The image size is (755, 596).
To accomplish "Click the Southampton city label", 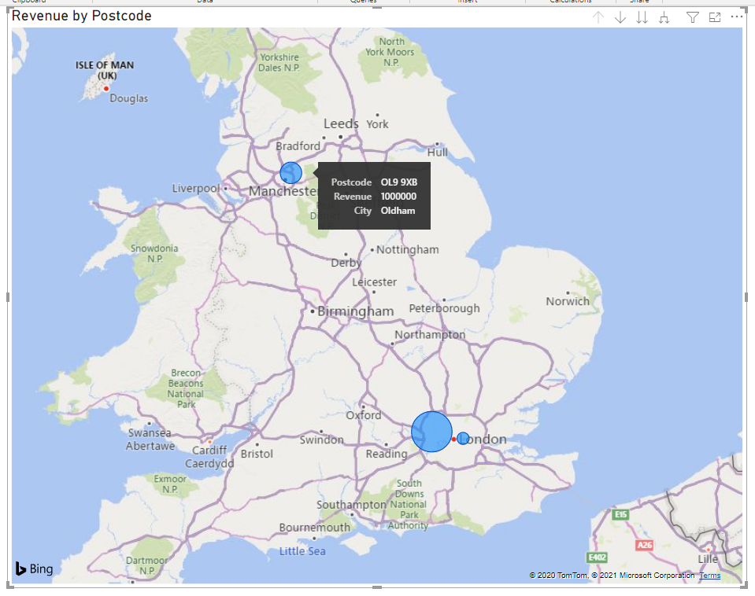I will [x=351, y=505].
